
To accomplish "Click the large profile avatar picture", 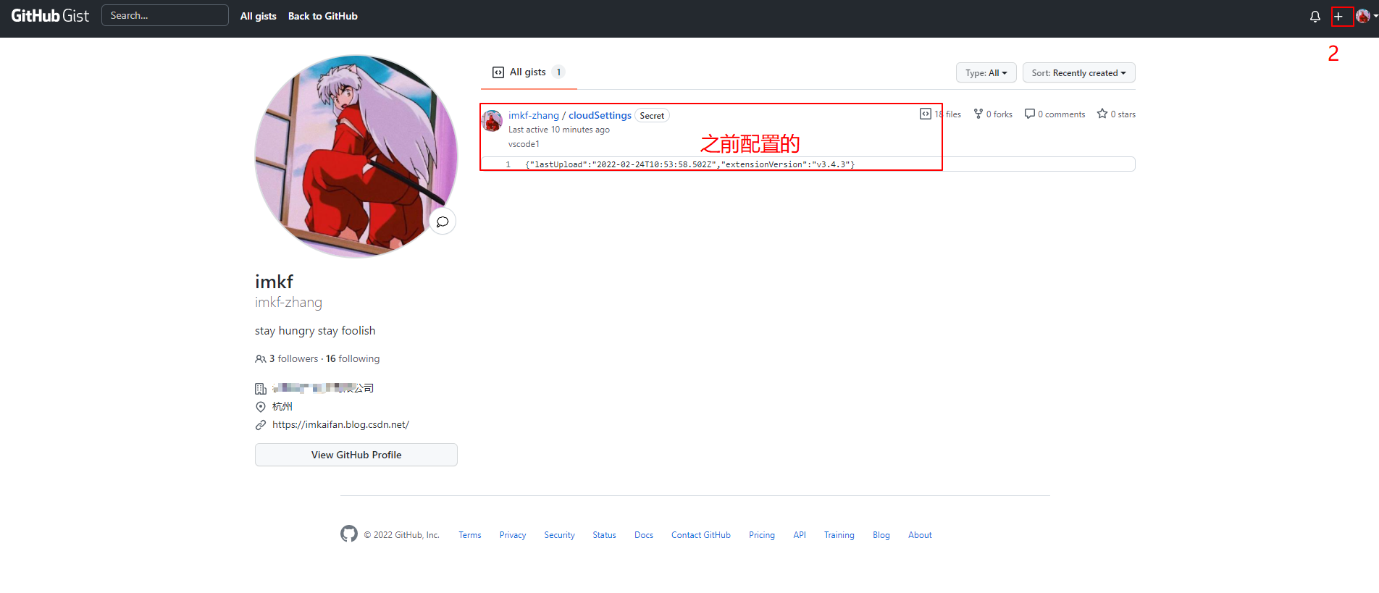I will tap(356, 156).
